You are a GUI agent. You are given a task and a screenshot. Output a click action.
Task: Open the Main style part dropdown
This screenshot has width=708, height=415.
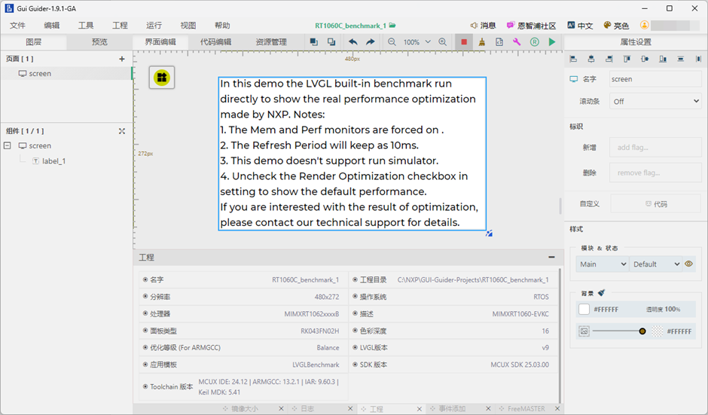[x=603, y=264]
